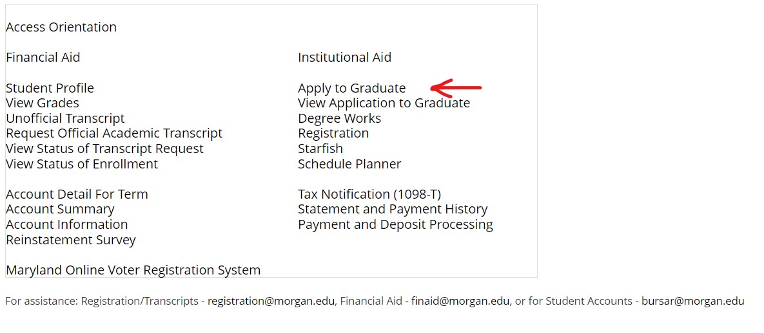
Task: Open Maryland Online Voter Registration System
Action: pos(133,270)
